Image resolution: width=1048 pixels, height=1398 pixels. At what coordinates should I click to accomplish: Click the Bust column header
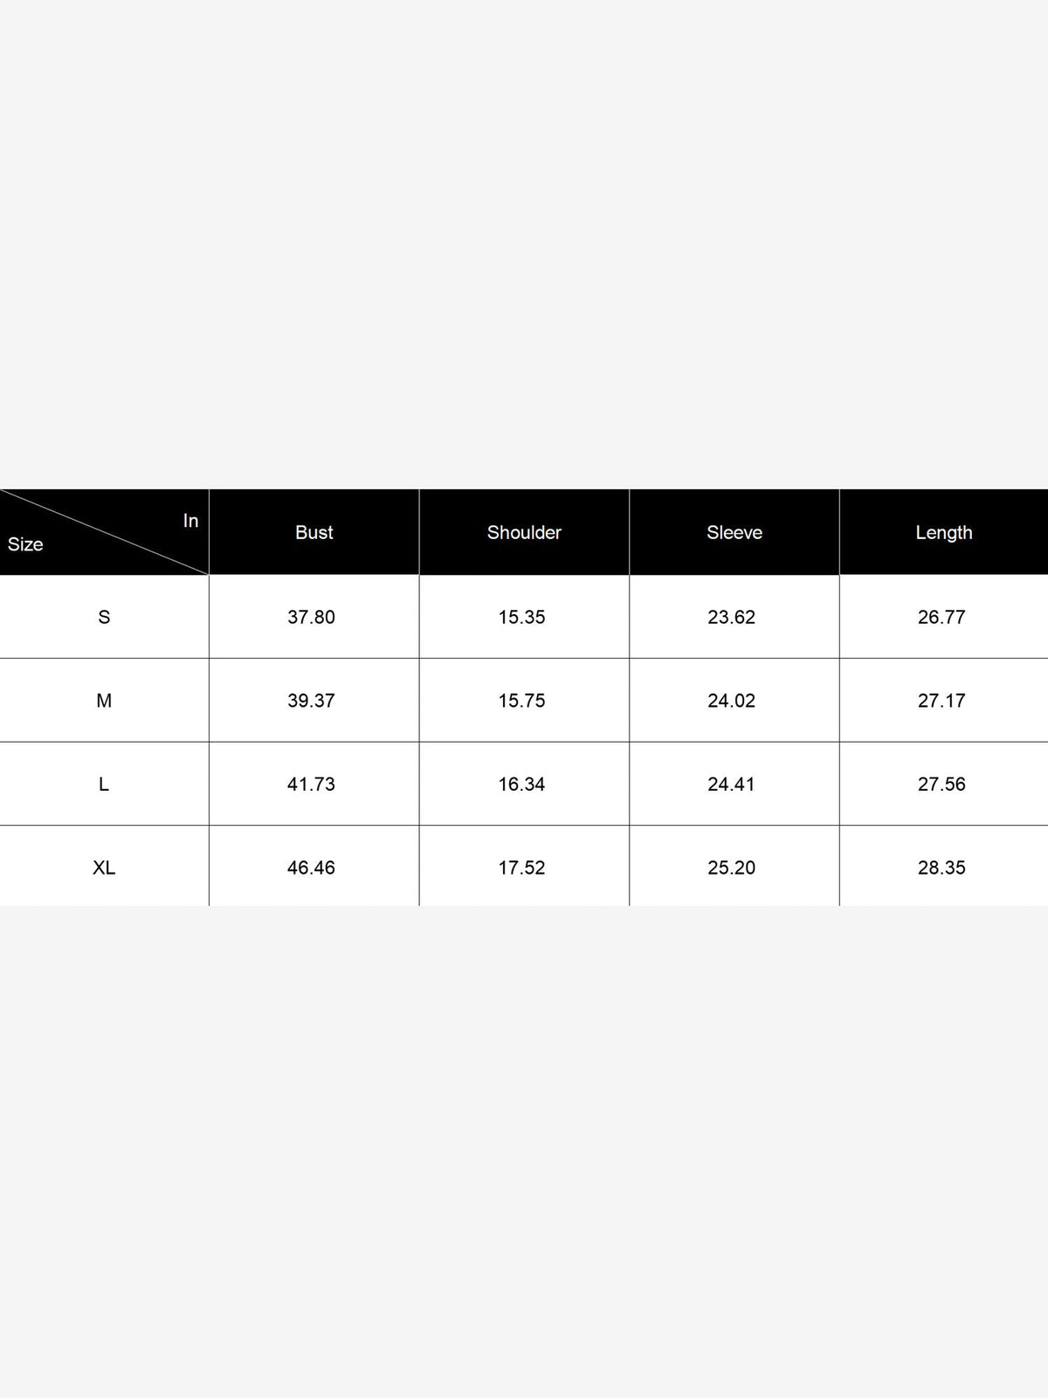pos(314,532)
